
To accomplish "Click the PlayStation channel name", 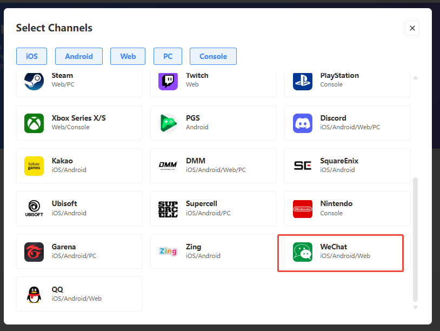I will coord(339,76).
